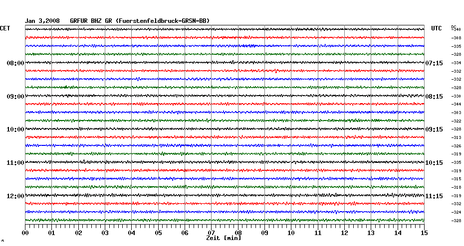This screenshot has width=464, height=246.
Task: Click minute tick label 04
Action: coord(131,233)
